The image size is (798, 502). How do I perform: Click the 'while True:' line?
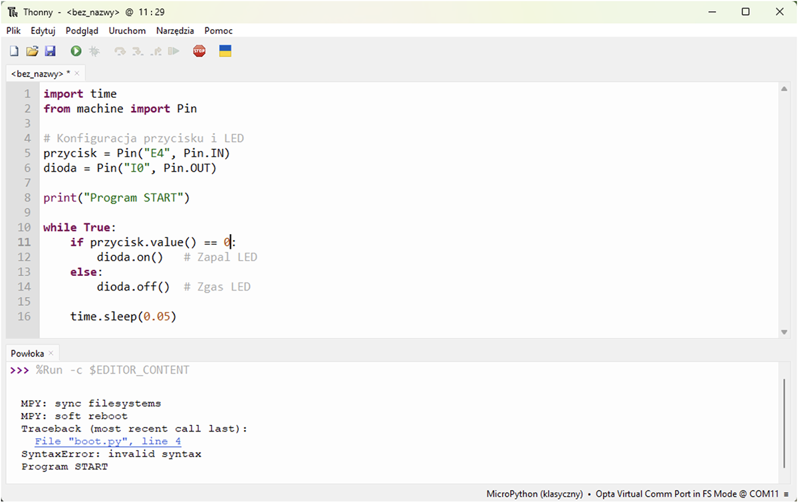(80, 227)
